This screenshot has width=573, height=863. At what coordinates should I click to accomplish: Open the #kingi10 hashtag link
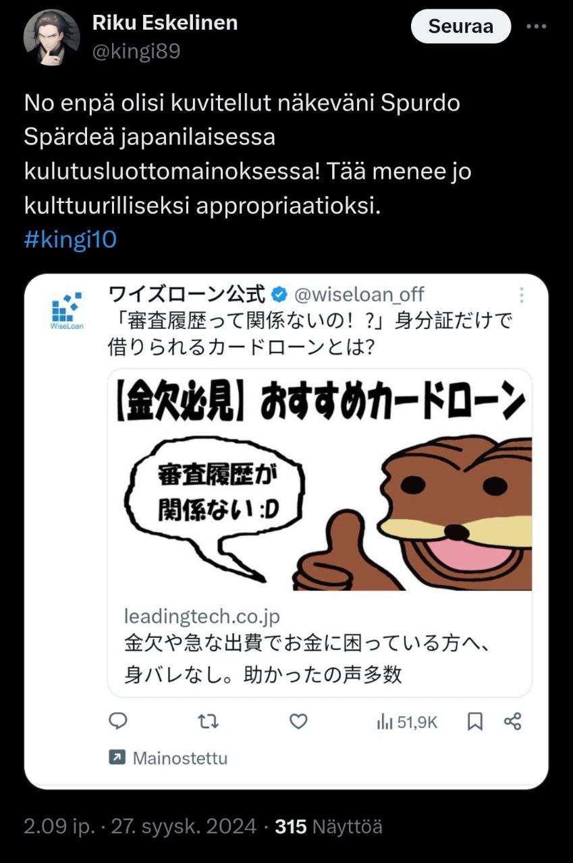[70, 240]
